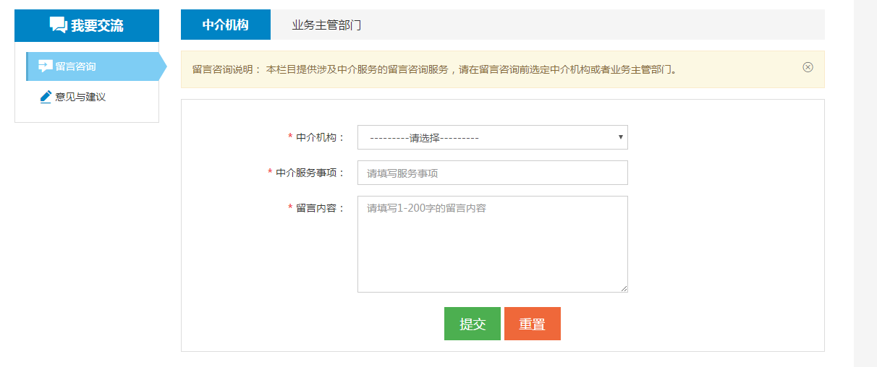Screen dimensions: 877x367
Task: Click the chat bubbles icon beside 我要交流
Action: 58,25
